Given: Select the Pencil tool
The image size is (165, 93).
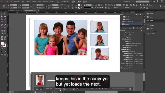Looking at the screenshot, I should click(5, 25).
